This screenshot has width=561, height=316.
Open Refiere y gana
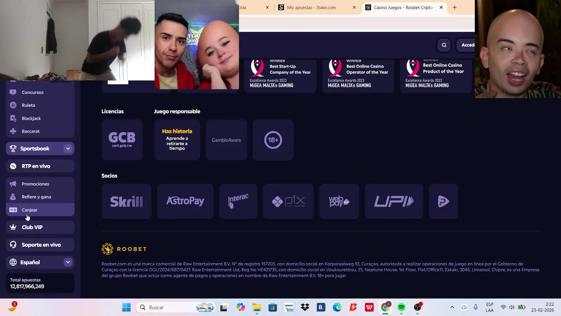(x=40, y=197)
